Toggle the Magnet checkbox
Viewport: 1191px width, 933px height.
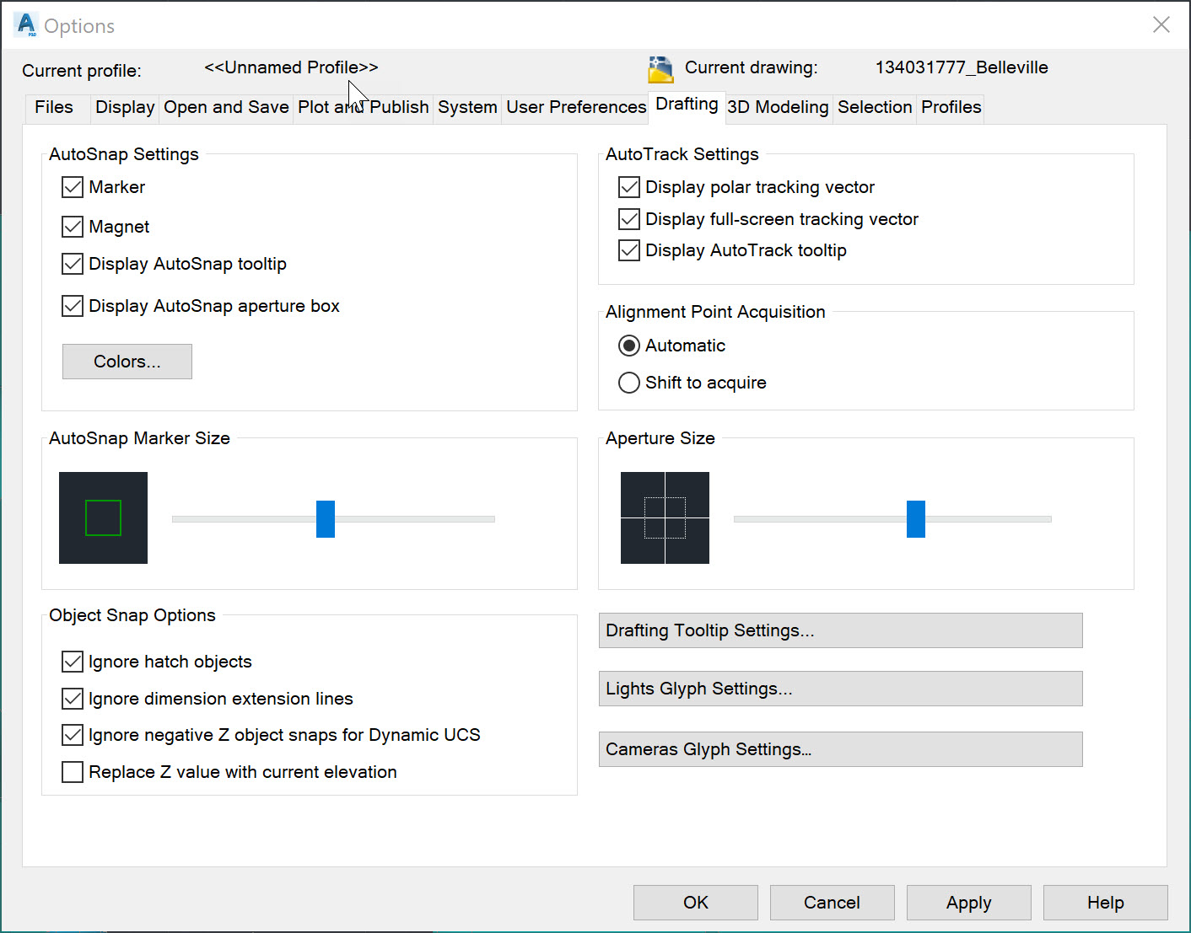click(x=73, y=226)
